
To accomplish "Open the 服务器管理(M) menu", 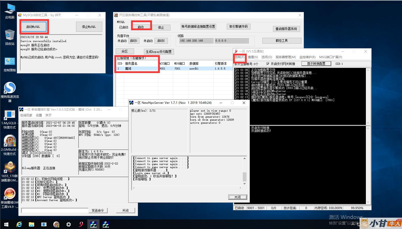I will coord(286,57).
